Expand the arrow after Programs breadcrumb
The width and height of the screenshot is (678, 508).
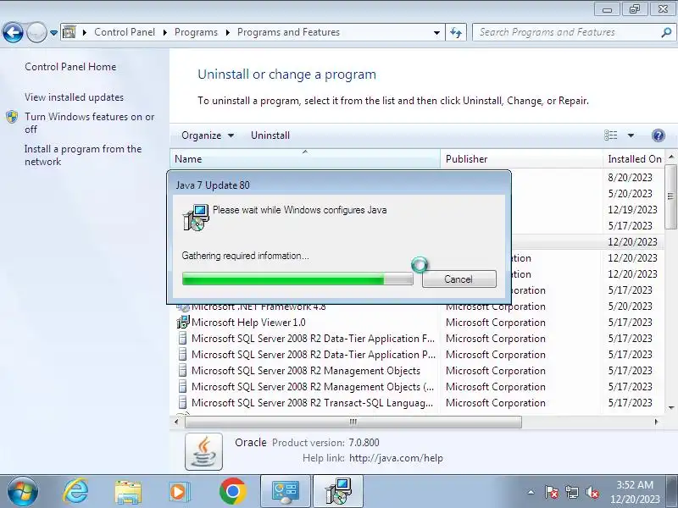click(x=227, y=32)
